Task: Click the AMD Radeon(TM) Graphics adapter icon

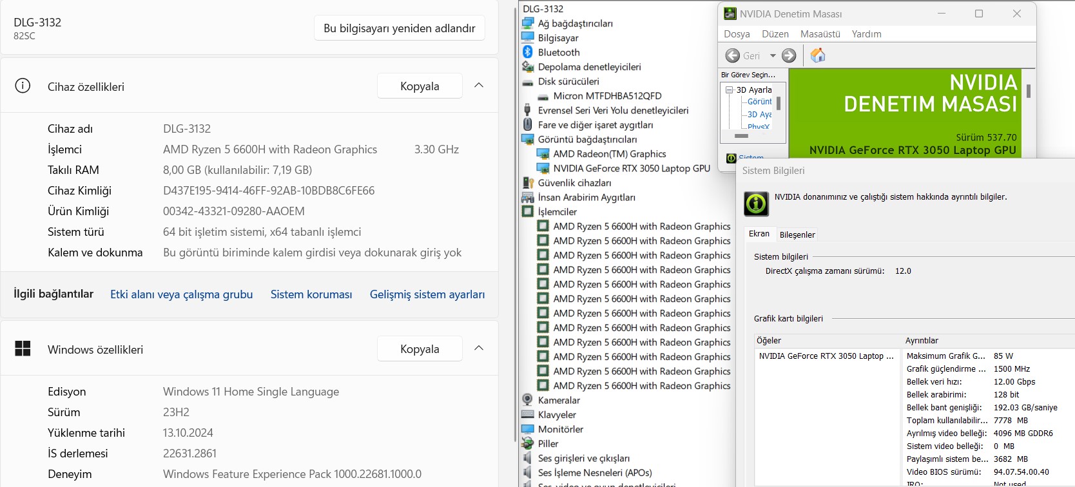Action: click(543, 154)
